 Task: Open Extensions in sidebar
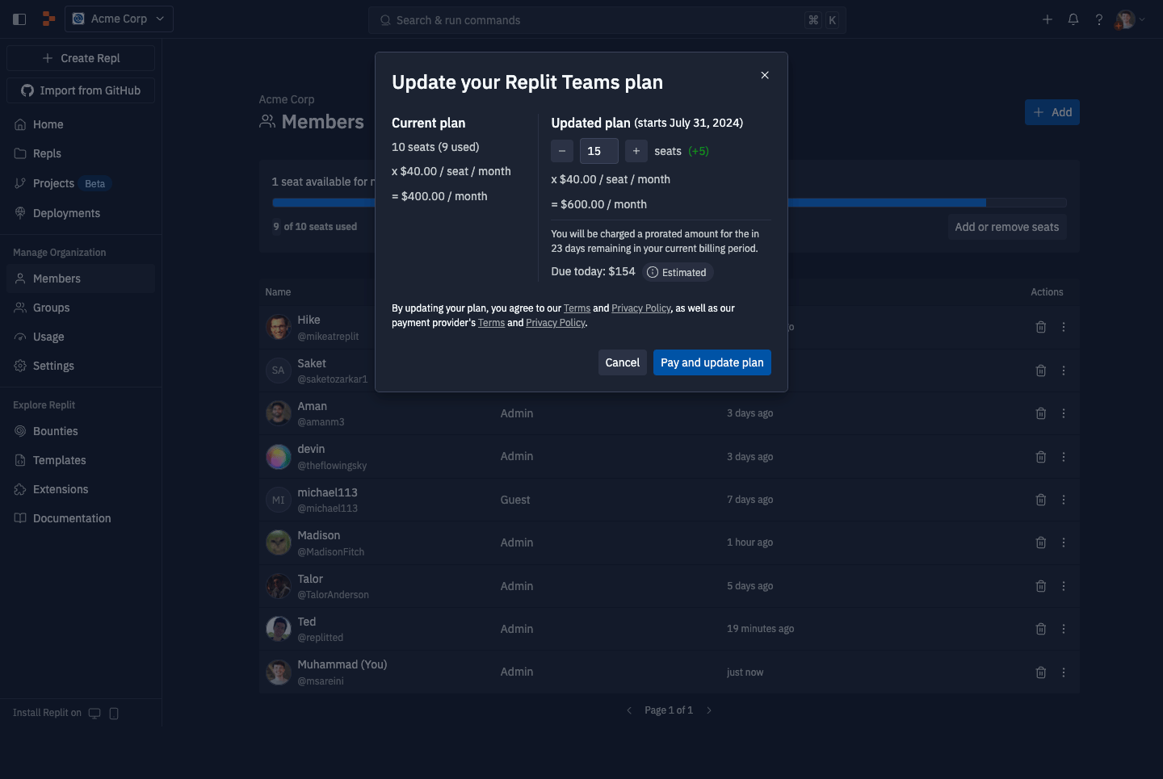81,489
